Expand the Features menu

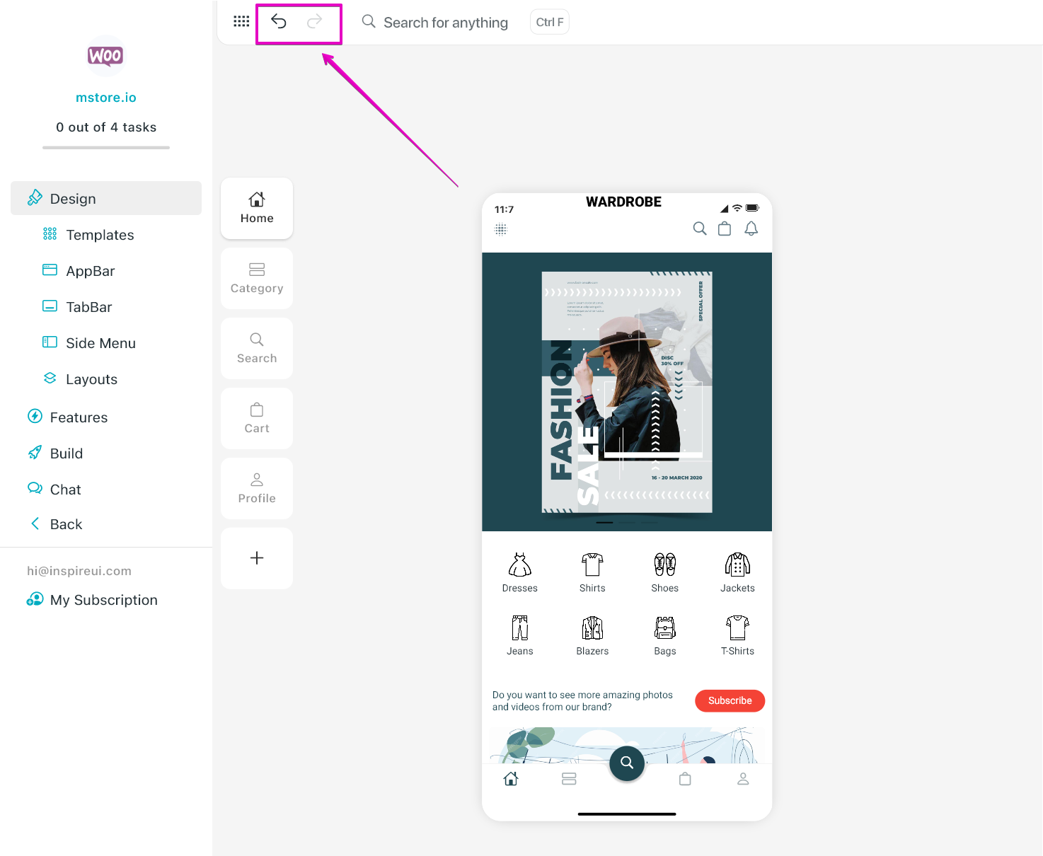tap(79, 417)
